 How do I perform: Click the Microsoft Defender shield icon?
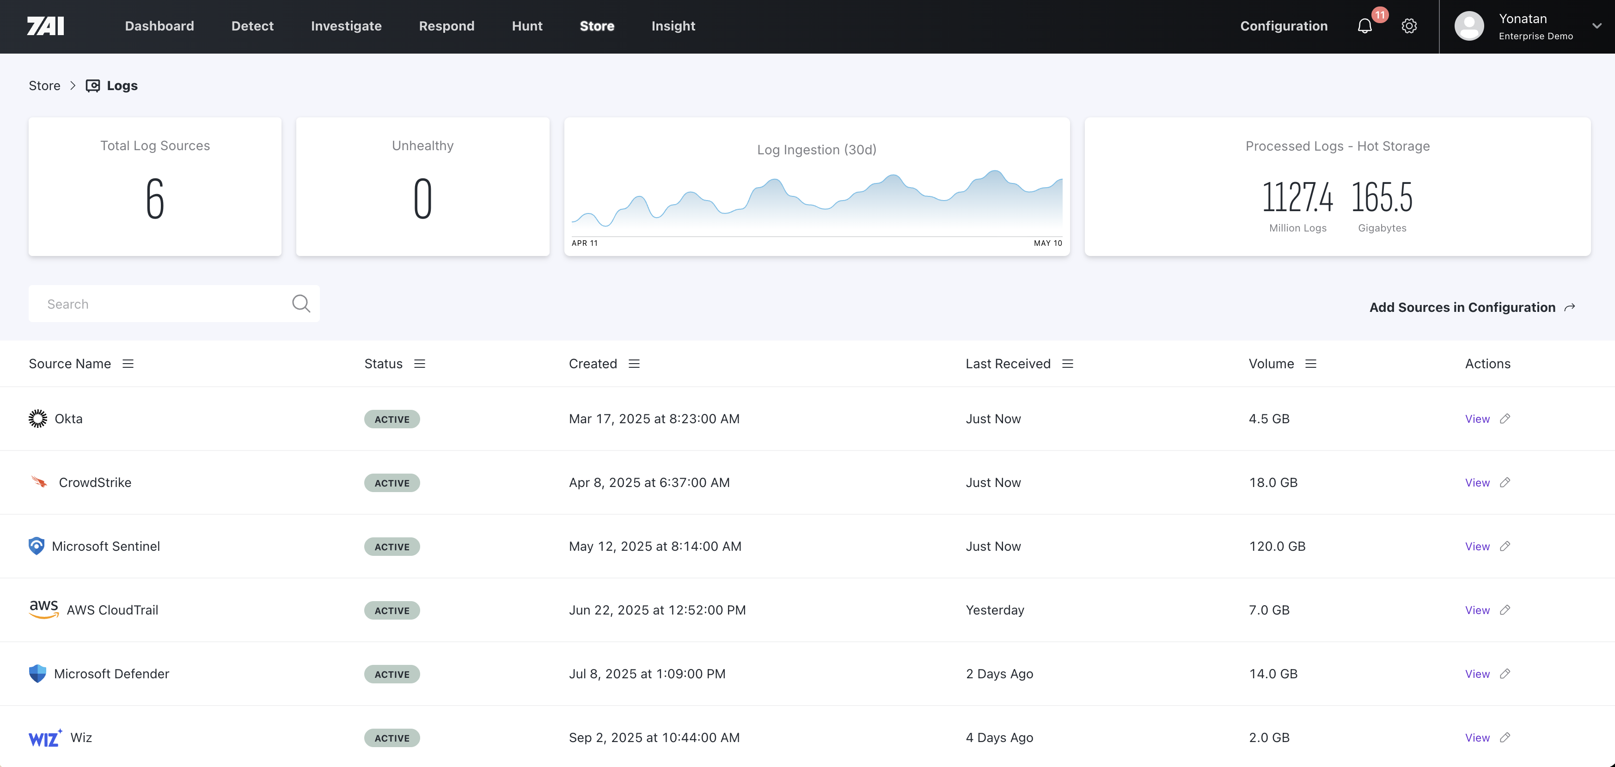pyautogui.click(x=37, y=674)
